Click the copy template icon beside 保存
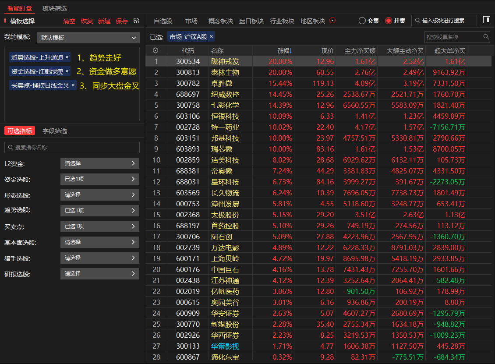The width and height of the screenshot is (495, 364). click(x=136, y=21)
